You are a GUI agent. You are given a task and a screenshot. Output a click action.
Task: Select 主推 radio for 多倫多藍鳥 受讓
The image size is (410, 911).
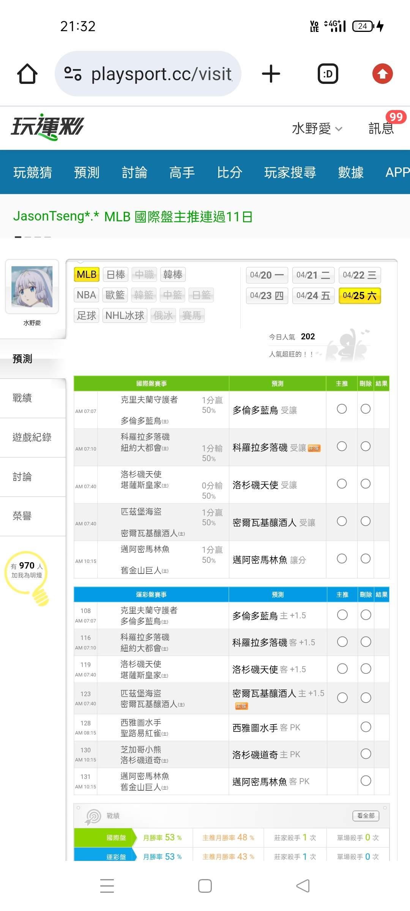(x=342, y=409)
